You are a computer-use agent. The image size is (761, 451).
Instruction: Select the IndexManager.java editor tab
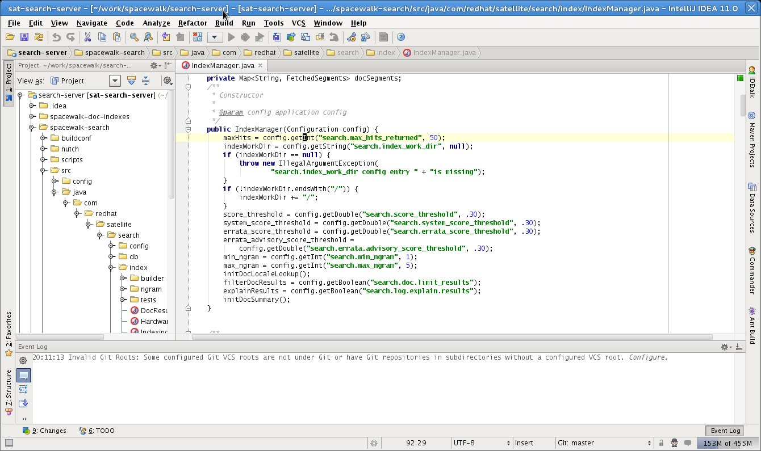pyautogui.click(x=222, y=66)
